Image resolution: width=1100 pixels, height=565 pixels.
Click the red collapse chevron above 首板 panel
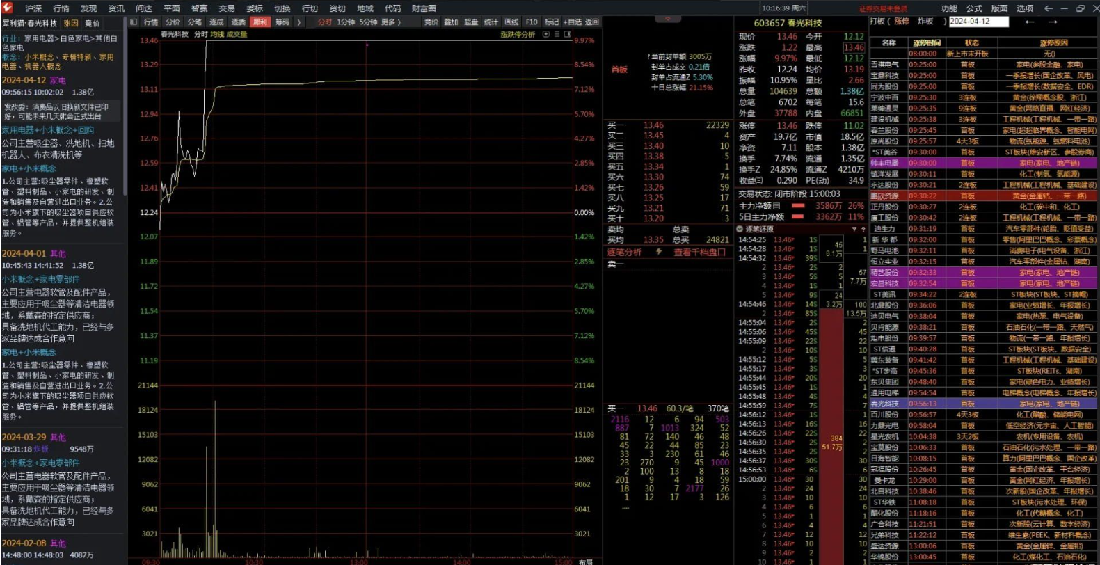[668, 19]
